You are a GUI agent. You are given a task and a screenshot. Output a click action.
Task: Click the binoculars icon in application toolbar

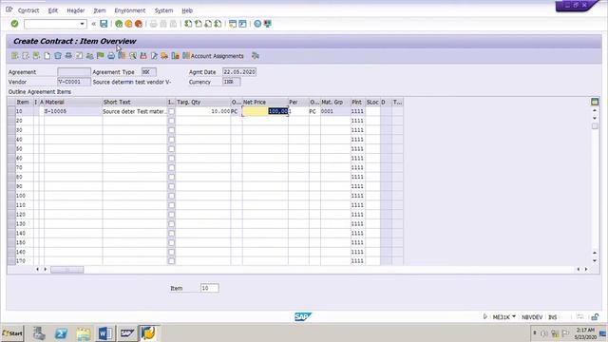coord(143,56)
